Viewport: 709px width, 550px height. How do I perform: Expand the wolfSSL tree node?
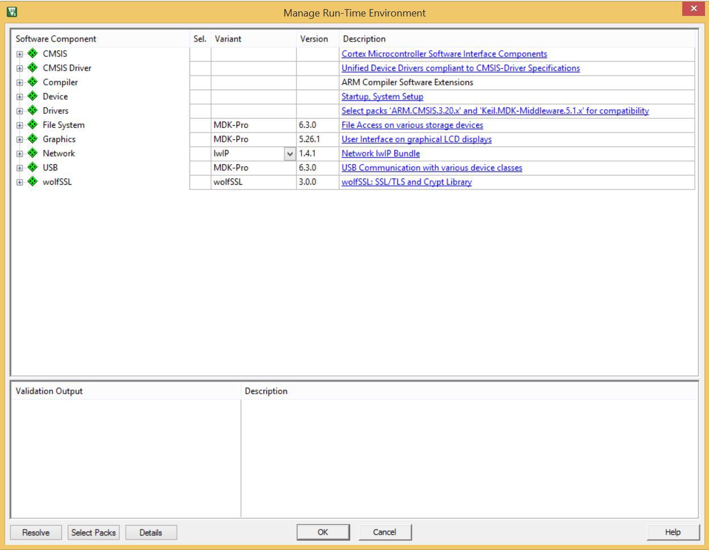click(20, 182)
